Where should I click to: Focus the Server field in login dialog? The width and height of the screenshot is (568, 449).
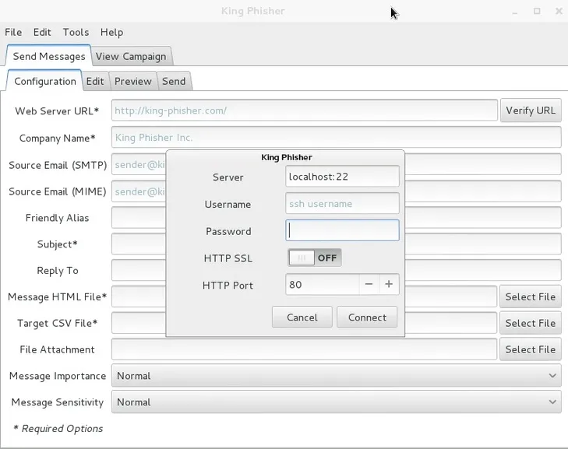342,177
